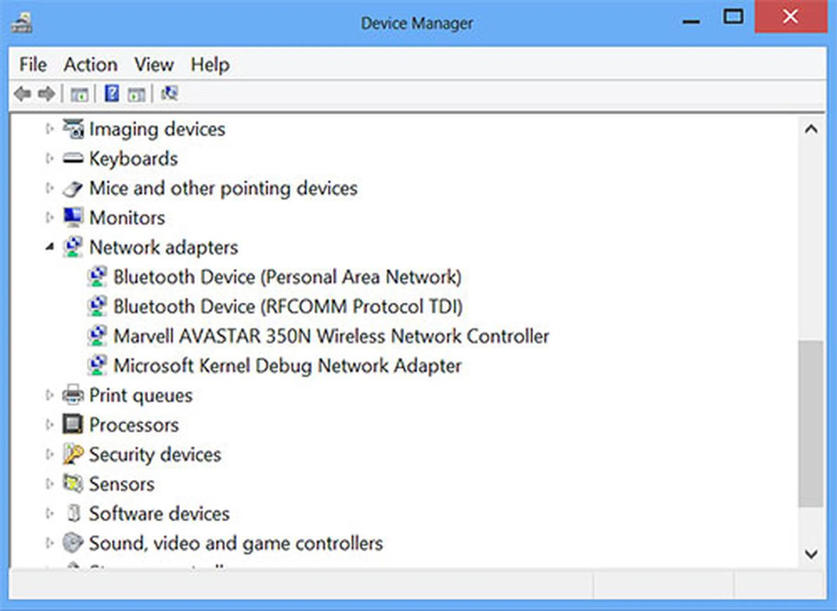This screenshot has width=837, height=611.
Task: Expand the Mice and other pointing devices node
Action: (49, 188)
